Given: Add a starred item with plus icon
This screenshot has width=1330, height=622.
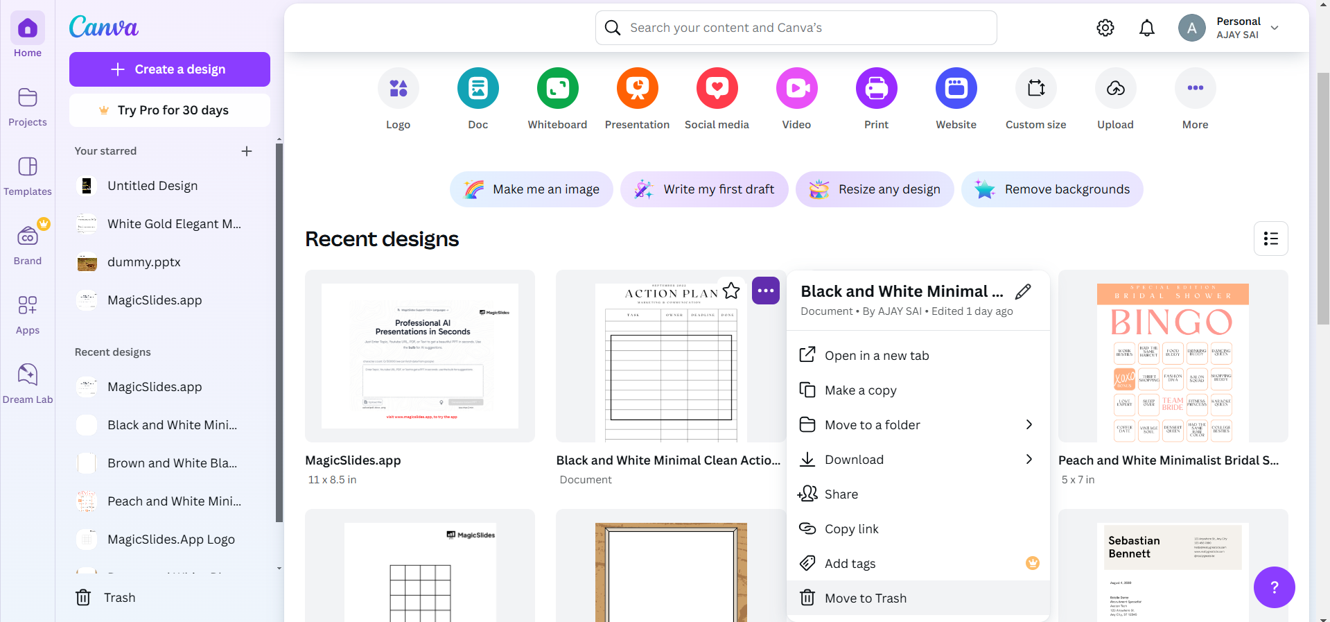Looking at the screenshot, I should (x=247, y=151).
